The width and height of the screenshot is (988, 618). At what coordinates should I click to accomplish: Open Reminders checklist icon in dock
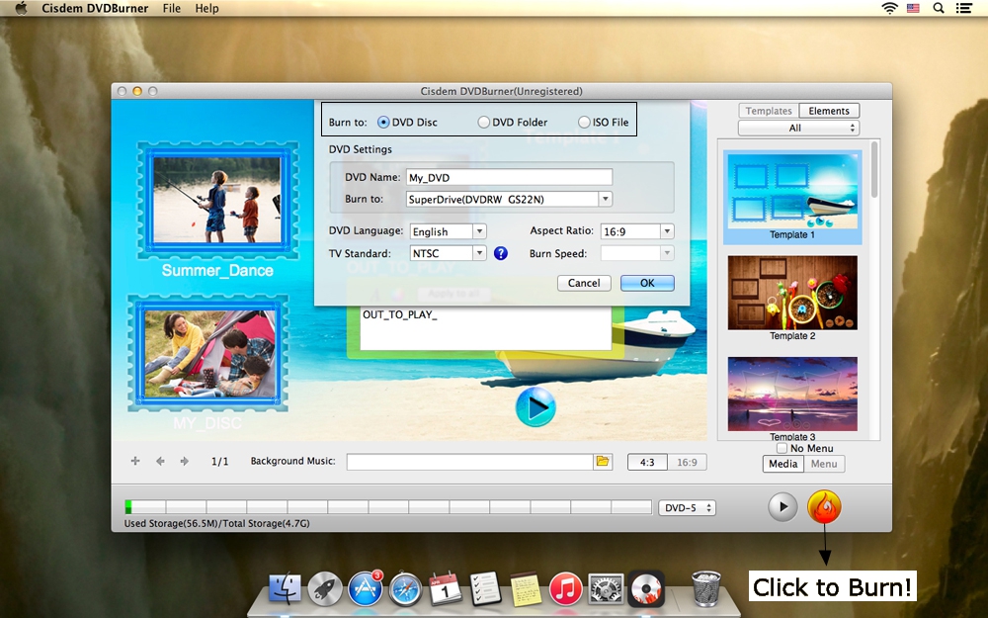[486, 589]
